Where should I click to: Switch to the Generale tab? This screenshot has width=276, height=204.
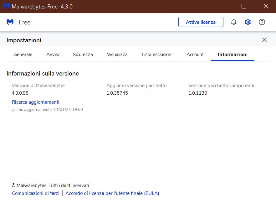(23, 55)
